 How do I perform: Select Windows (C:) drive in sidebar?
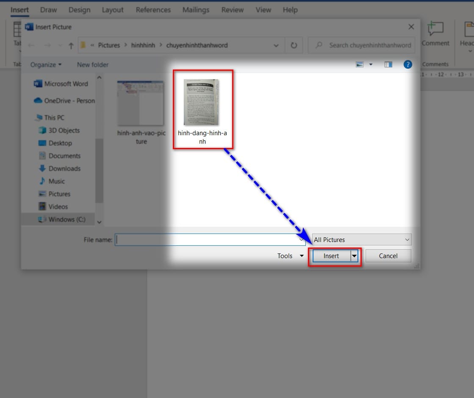62,219
